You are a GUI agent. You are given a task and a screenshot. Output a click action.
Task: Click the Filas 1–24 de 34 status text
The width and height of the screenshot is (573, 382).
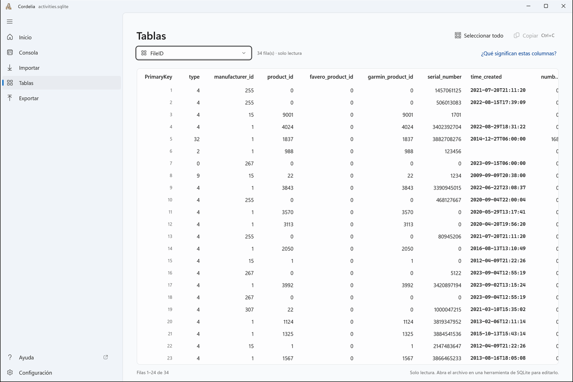153,372
